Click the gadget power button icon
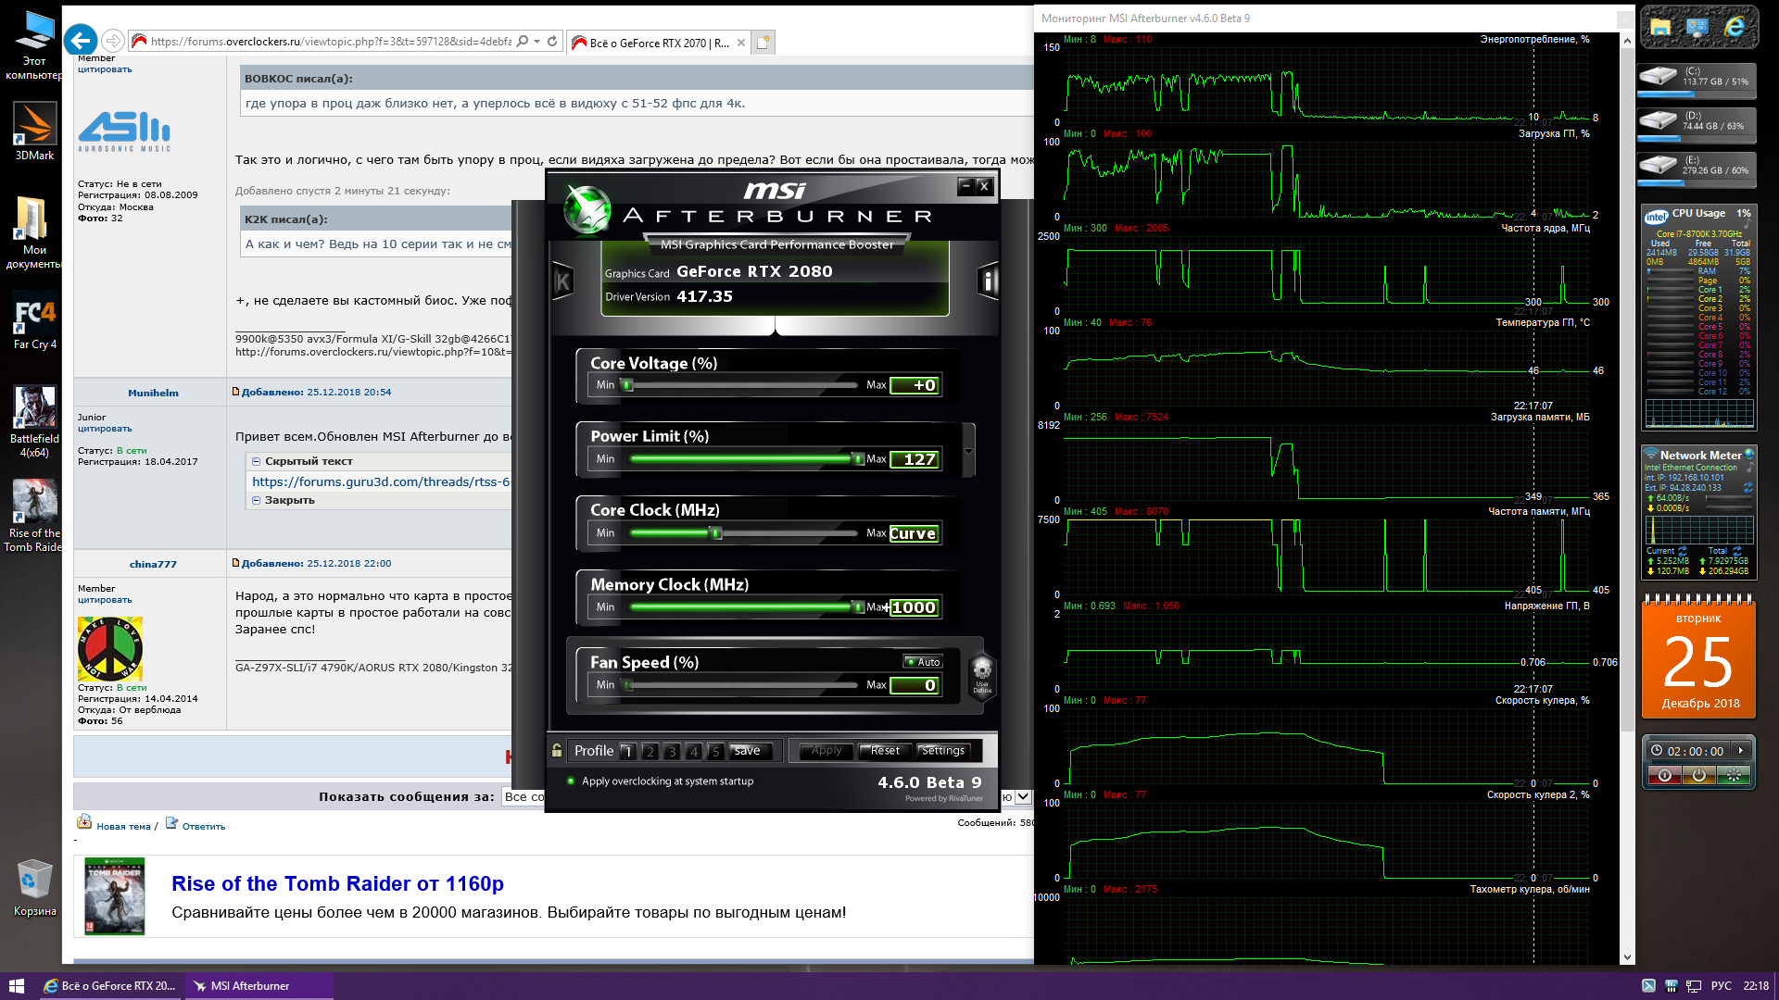1779x1000 pixels. 1698,776
